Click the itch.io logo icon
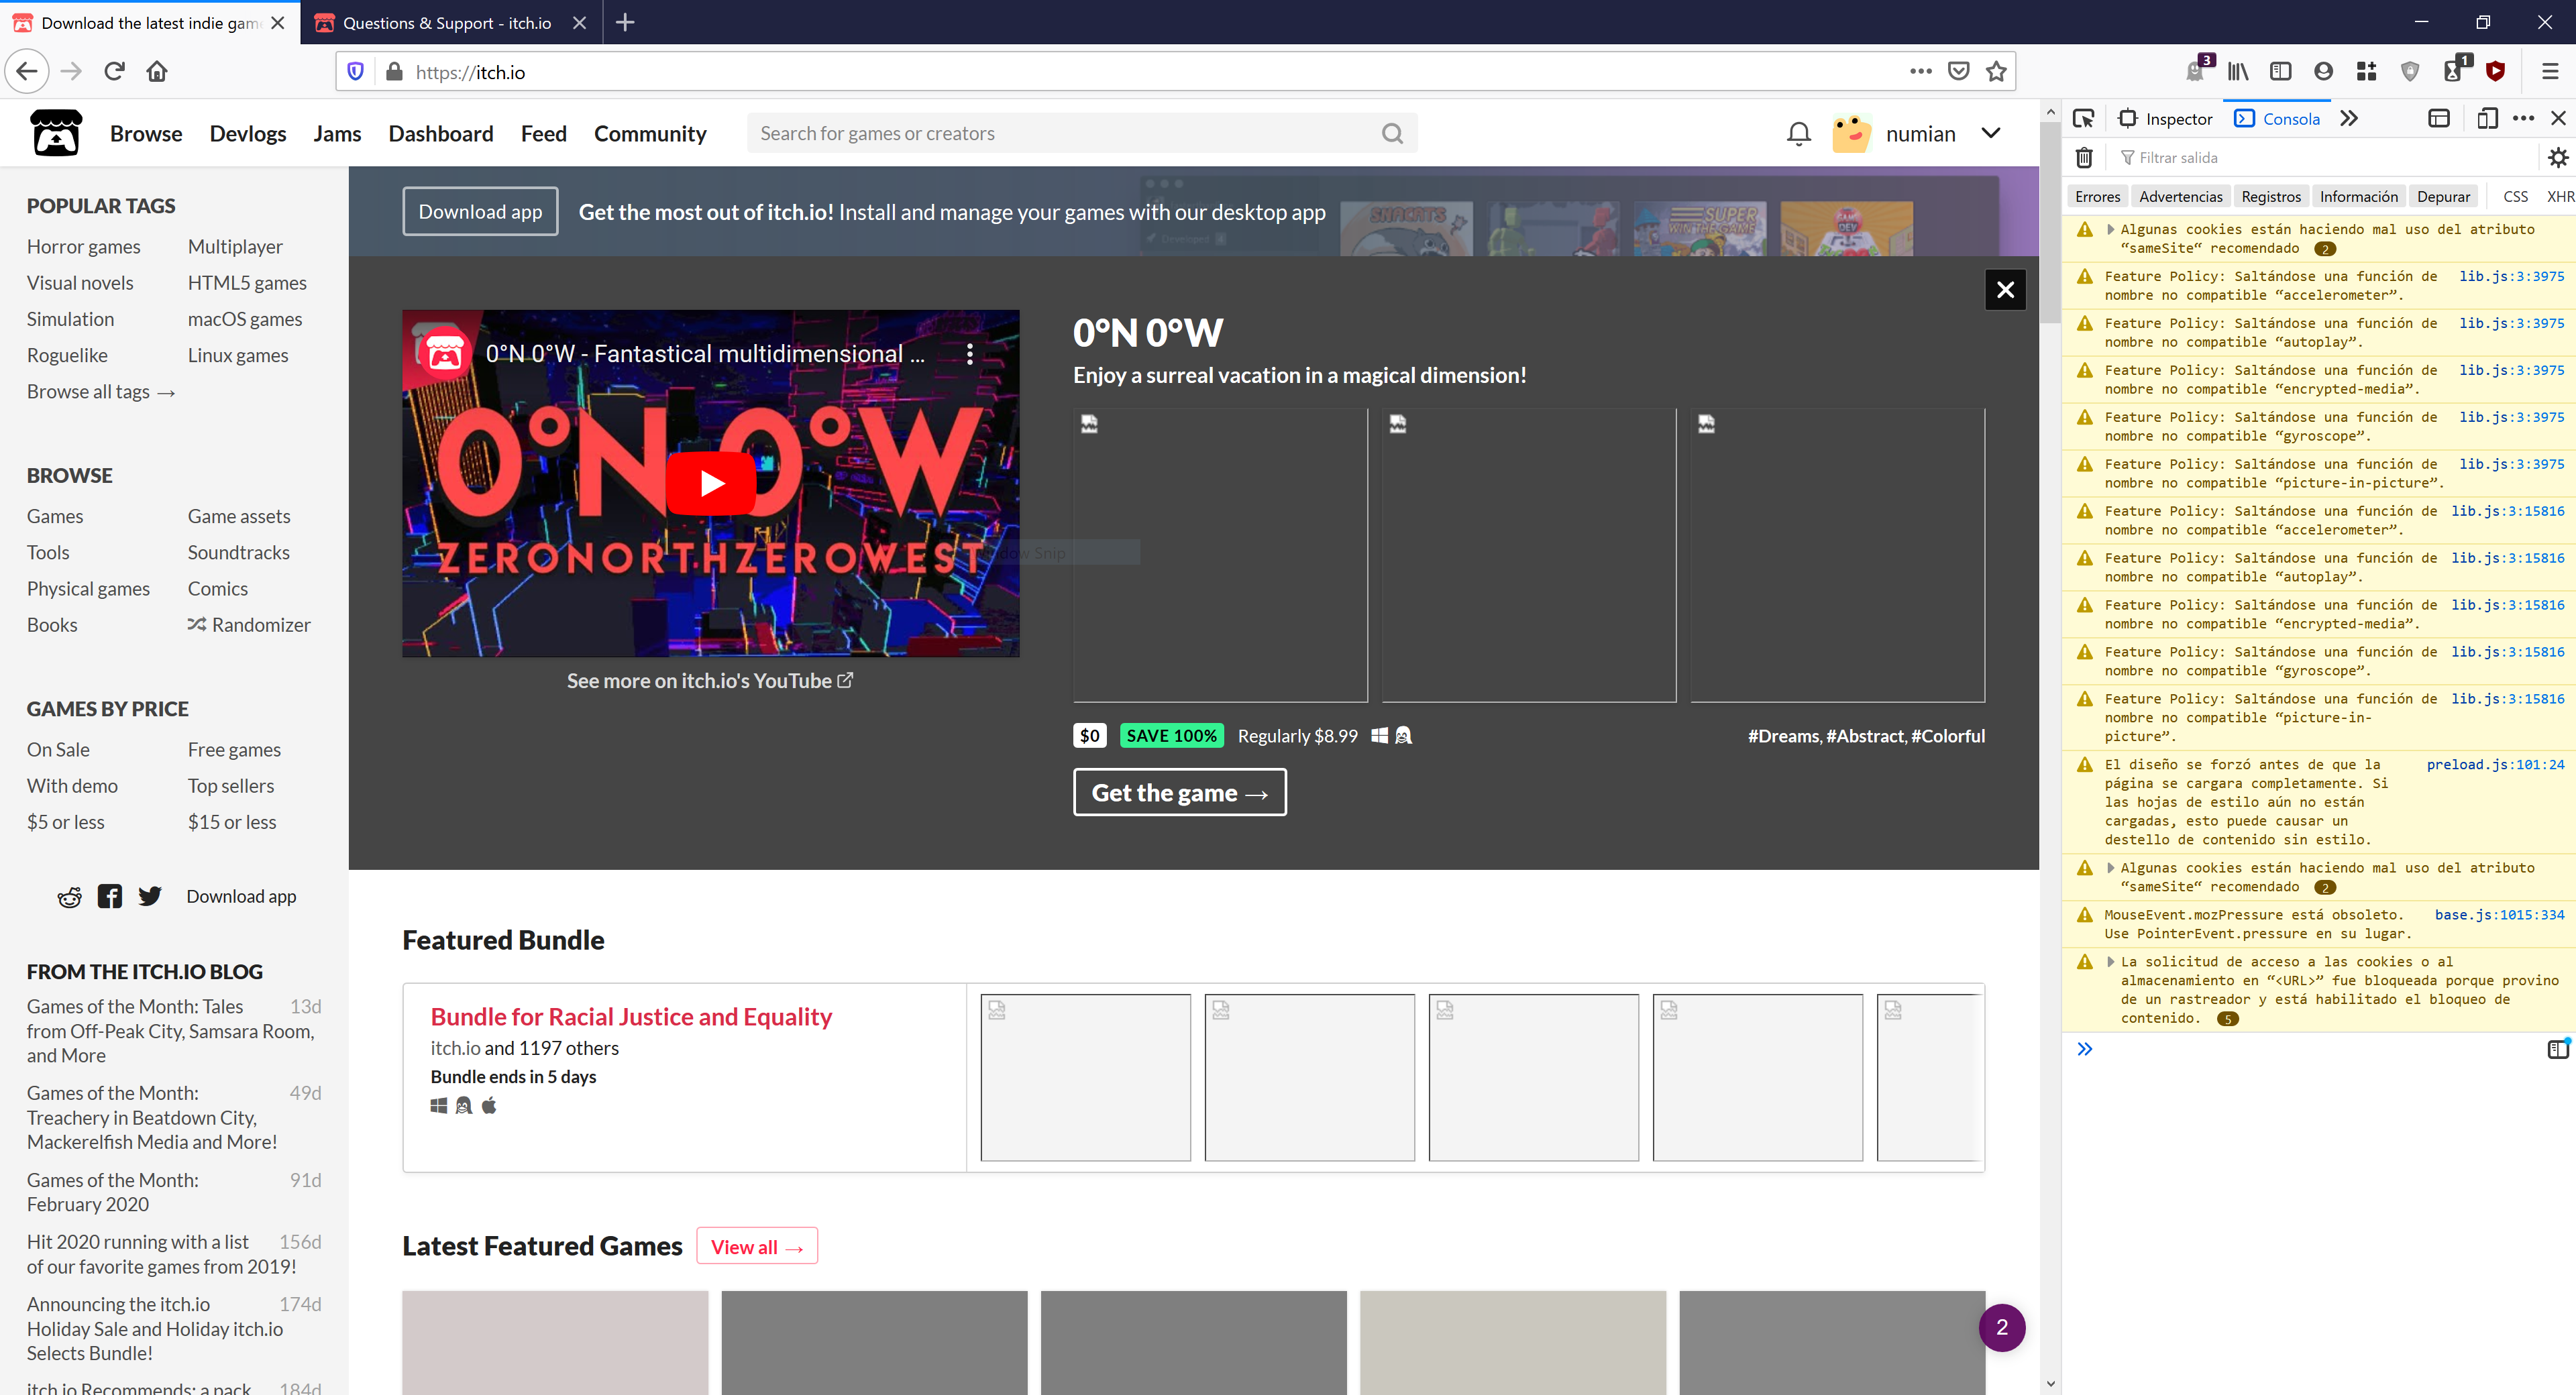2576x1395 pixels. [x=56, y=133]
